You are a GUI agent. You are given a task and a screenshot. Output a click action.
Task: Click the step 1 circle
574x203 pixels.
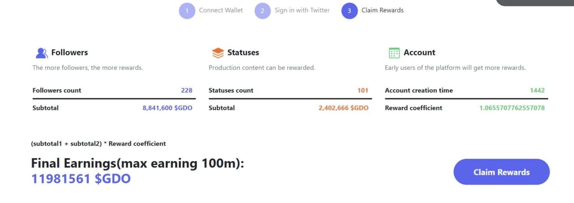(187, 11)
